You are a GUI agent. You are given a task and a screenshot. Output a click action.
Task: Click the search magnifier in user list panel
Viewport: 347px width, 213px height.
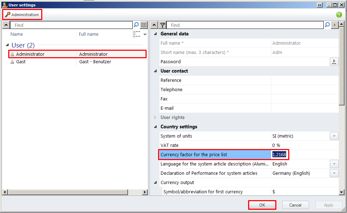click(136, 25)
